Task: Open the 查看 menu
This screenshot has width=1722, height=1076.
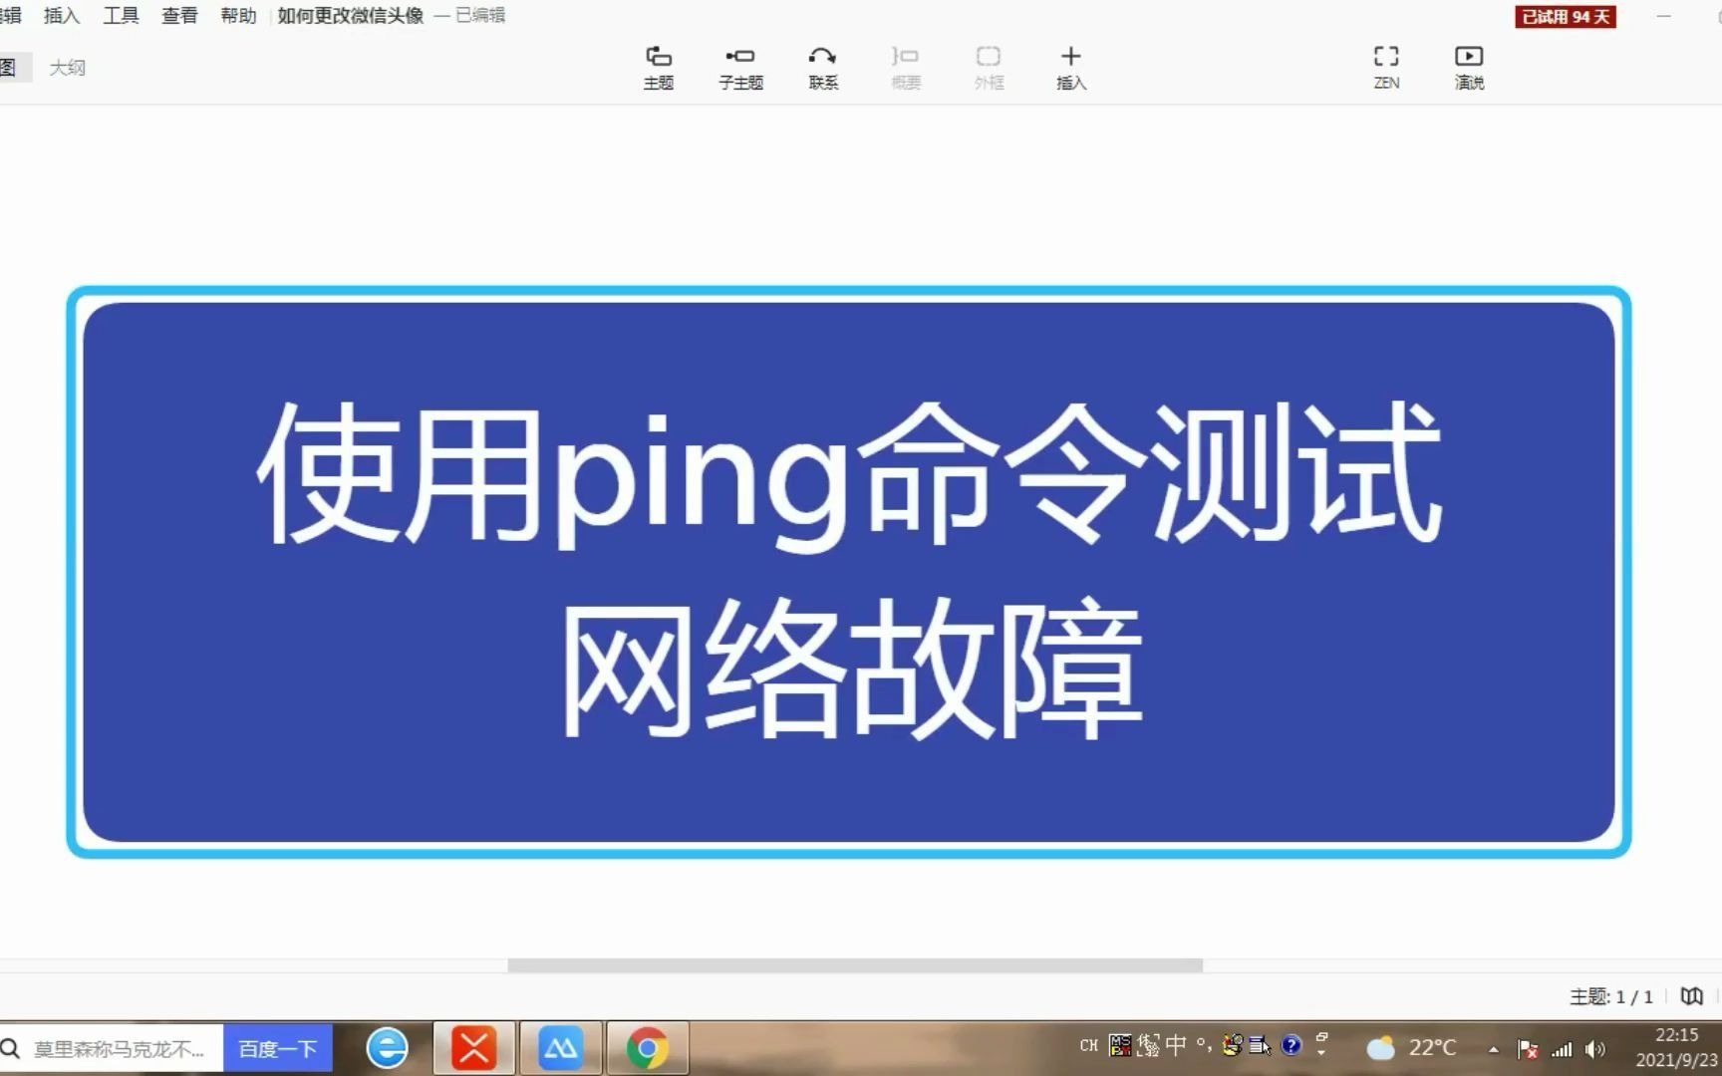Action: coord(179,15)
